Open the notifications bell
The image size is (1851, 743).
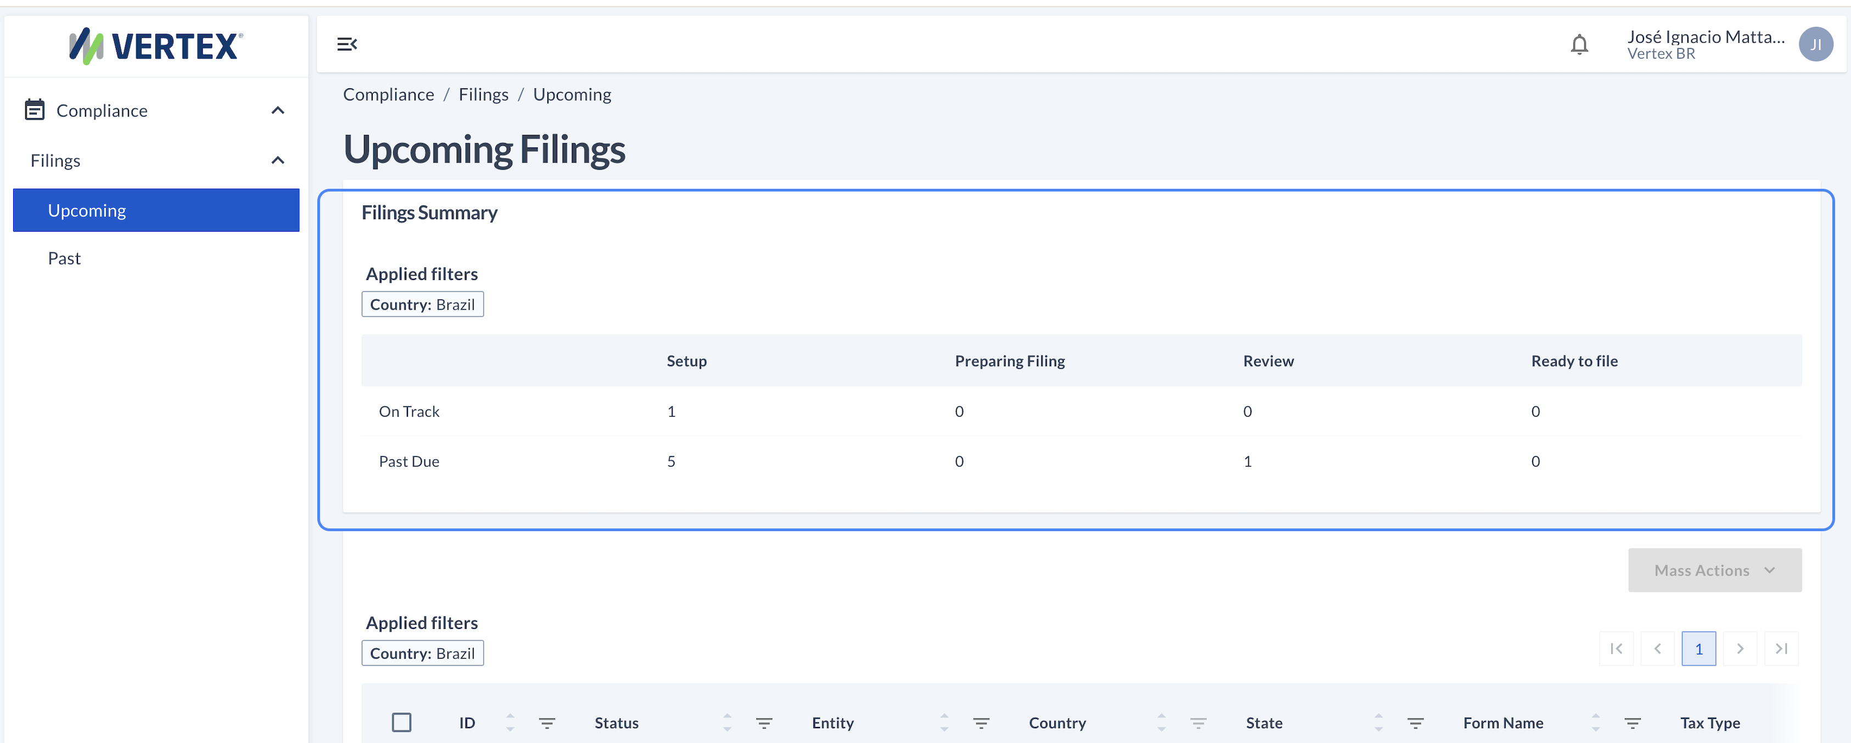(x=1579, y=44)
